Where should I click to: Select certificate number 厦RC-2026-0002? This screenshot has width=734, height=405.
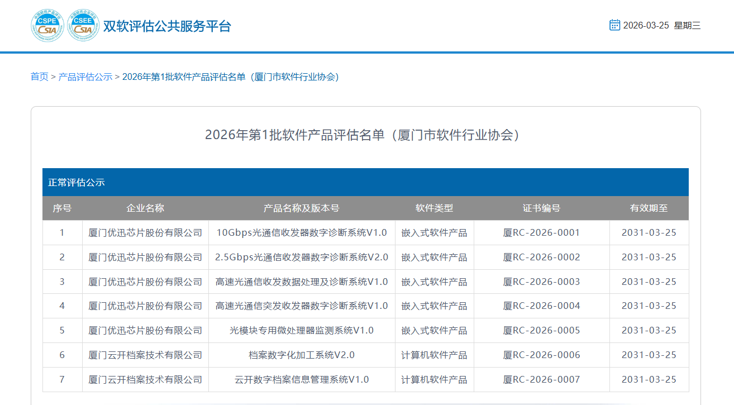click(541, 258)
